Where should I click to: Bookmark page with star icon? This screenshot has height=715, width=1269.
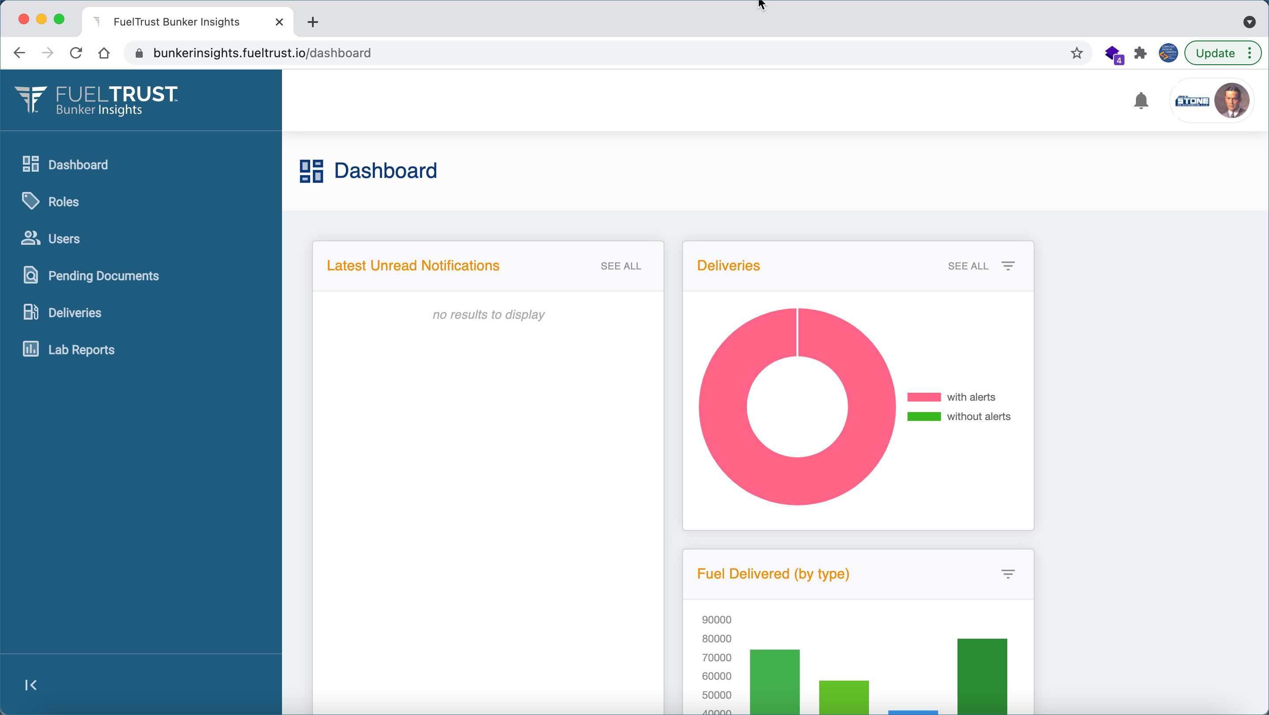pyautogui.click(x=1076, y=53)
